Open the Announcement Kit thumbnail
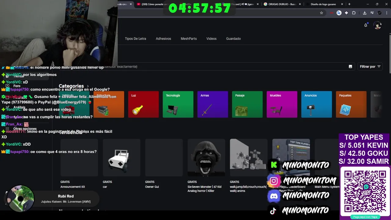391x220 pixels. tap(79, 158)
